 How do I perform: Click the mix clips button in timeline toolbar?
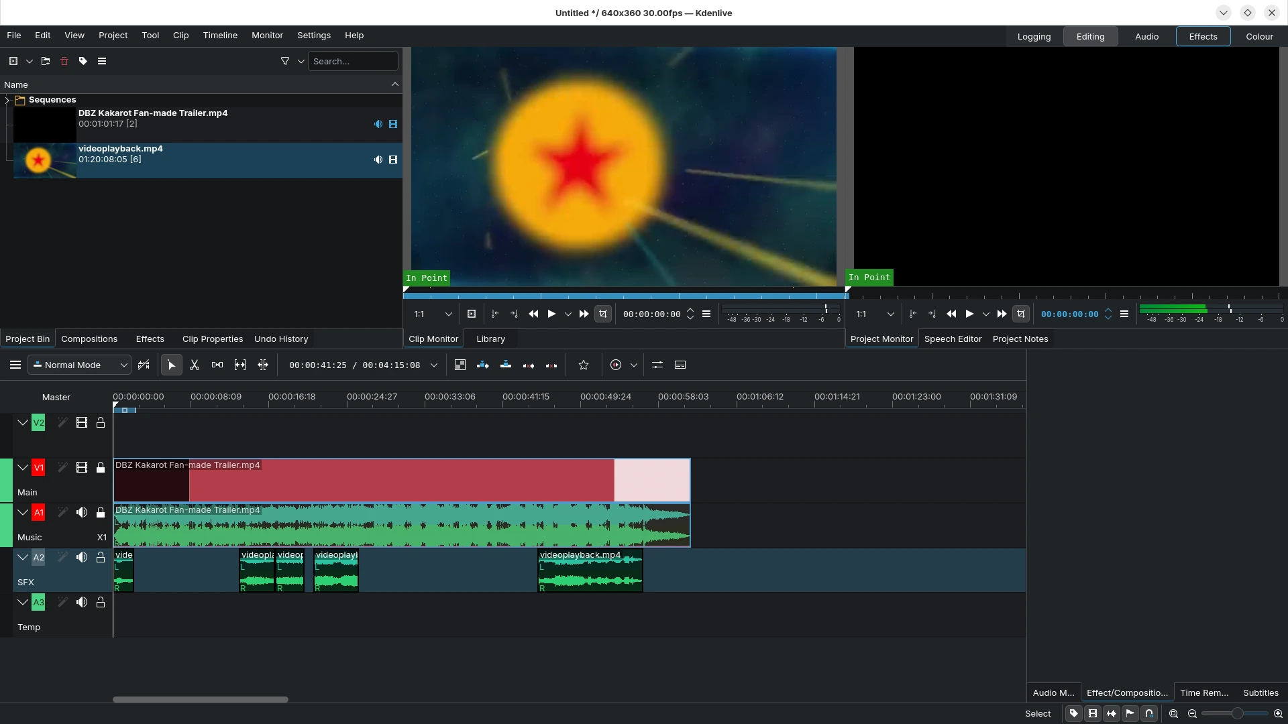[460, 365]
